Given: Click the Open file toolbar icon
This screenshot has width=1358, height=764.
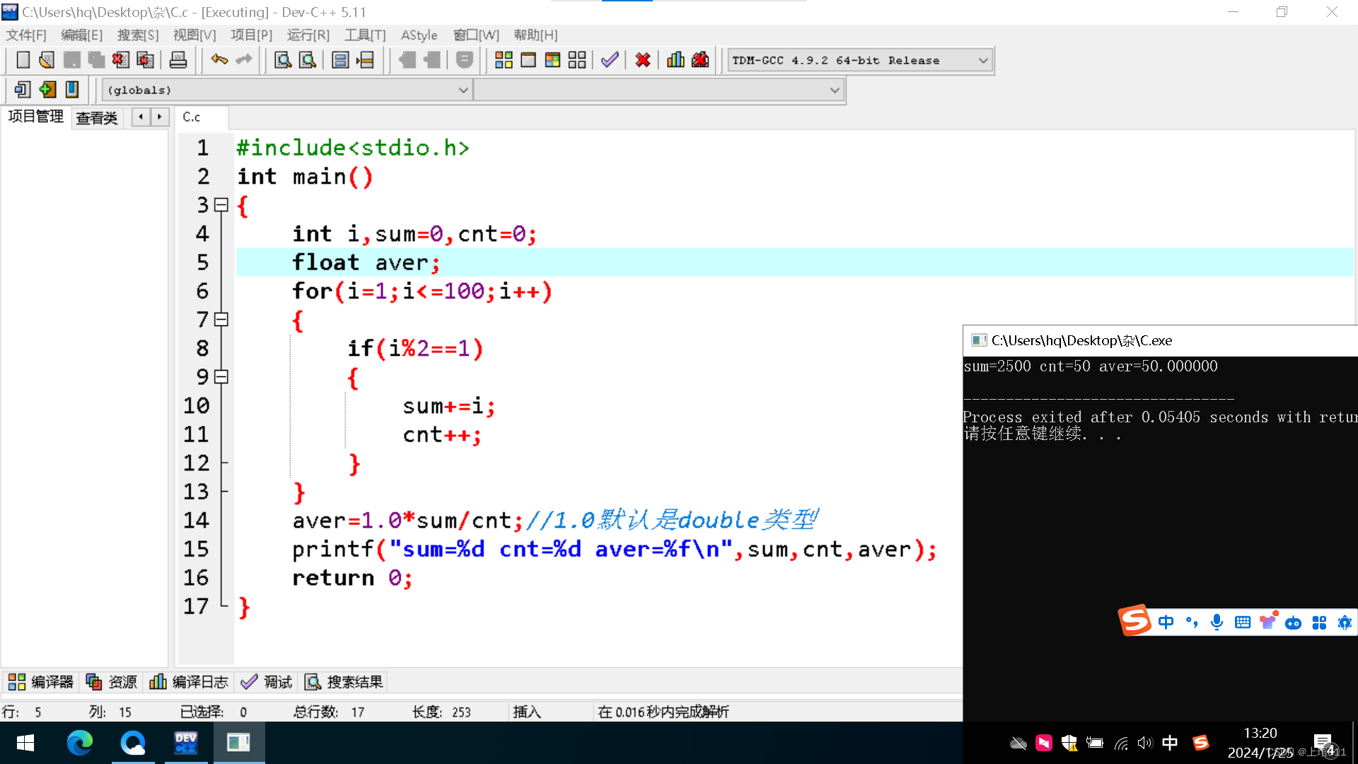Looking at the screenshot, I should [47, 60].
